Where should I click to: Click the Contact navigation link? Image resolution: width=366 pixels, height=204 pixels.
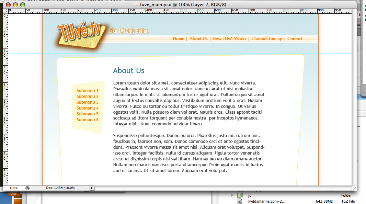coord(295,39)
